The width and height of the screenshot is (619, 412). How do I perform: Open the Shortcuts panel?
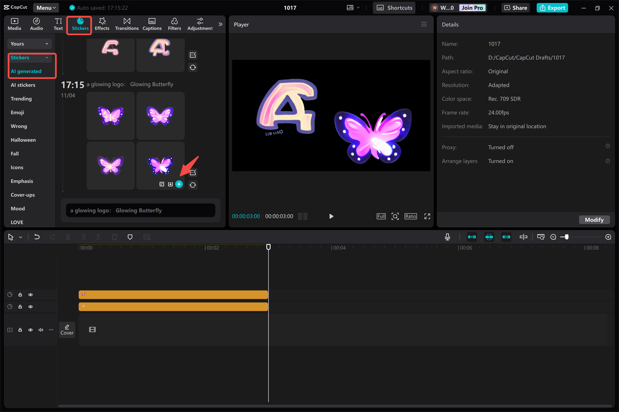tap(395, 8)
